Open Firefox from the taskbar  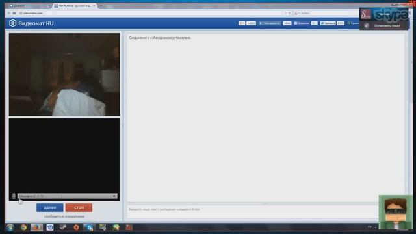(x=36, y=227)
